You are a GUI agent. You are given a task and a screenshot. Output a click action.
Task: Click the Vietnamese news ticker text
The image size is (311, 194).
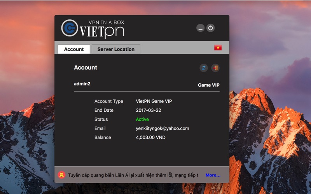click(133, 175)
